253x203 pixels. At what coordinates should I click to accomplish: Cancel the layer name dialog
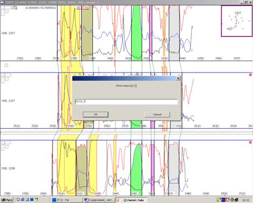pyautogui.click(x=157, y=114)
